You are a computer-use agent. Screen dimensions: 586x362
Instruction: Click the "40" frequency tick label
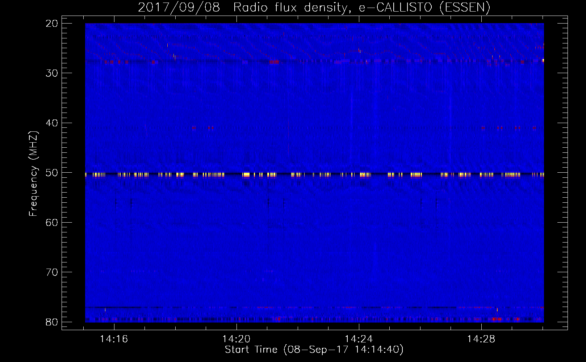[x=52, y=123]
